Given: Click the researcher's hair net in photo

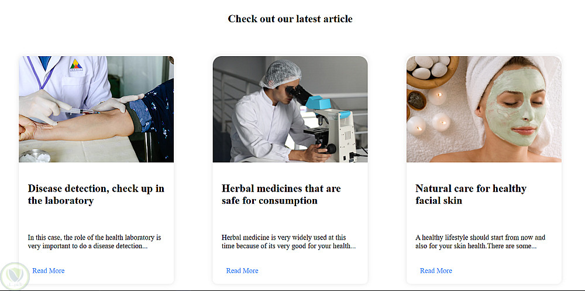Looking at the screenshot, I should pyautogui.click(x=280, y=74).
